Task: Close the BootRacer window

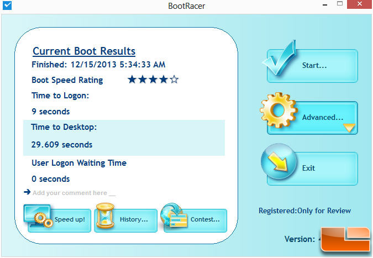Action: click(359, 4)
